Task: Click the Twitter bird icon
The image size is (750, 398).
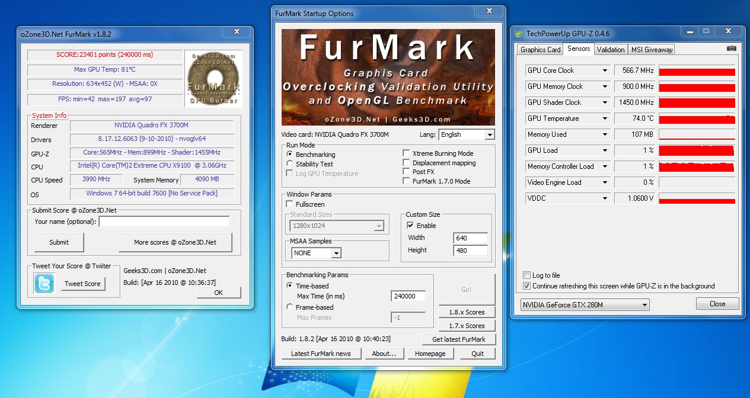Action: click(44, 284)
